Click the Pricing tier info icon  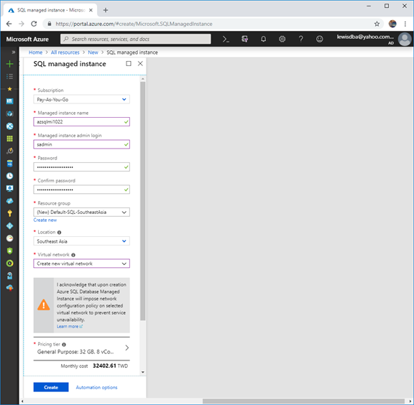64,344
